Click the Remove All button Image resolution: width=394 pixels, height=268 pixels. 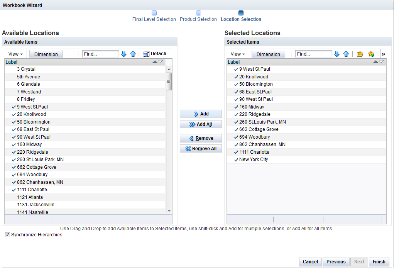pyautogui.click(x=201, y=149)
